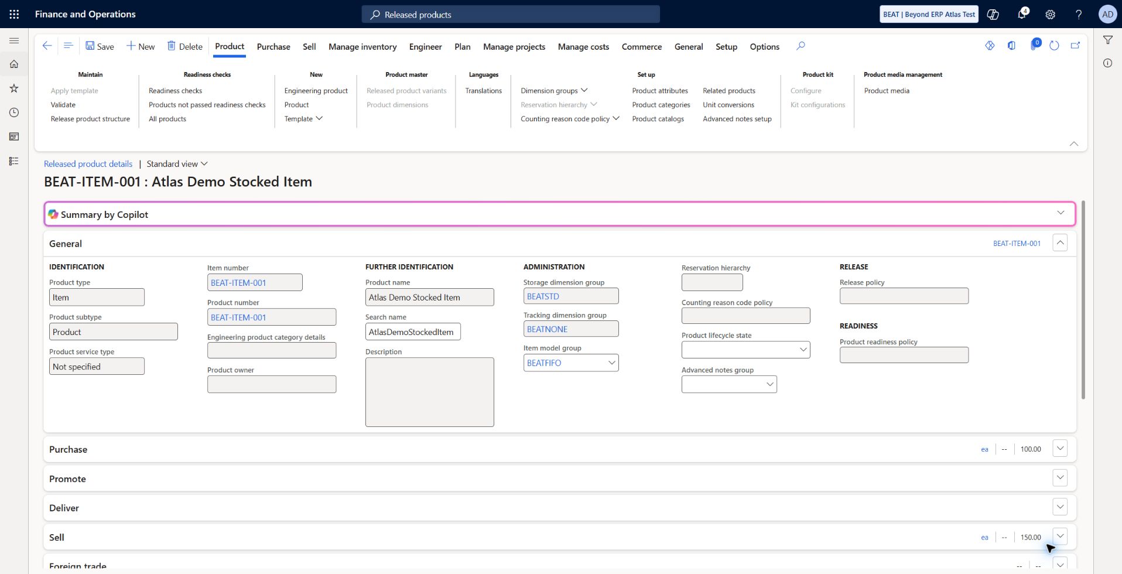Open notifications bell in header
This screenshot has height=574, width=1122.
click(x=1022, y=14)
